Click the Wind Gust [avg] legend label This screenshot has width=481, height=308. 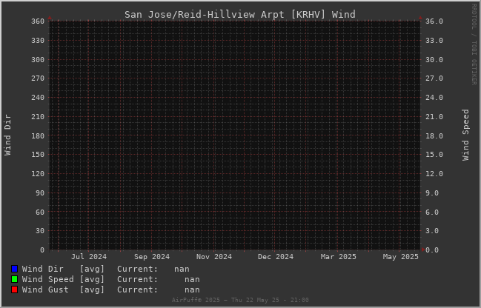[63, 289]
